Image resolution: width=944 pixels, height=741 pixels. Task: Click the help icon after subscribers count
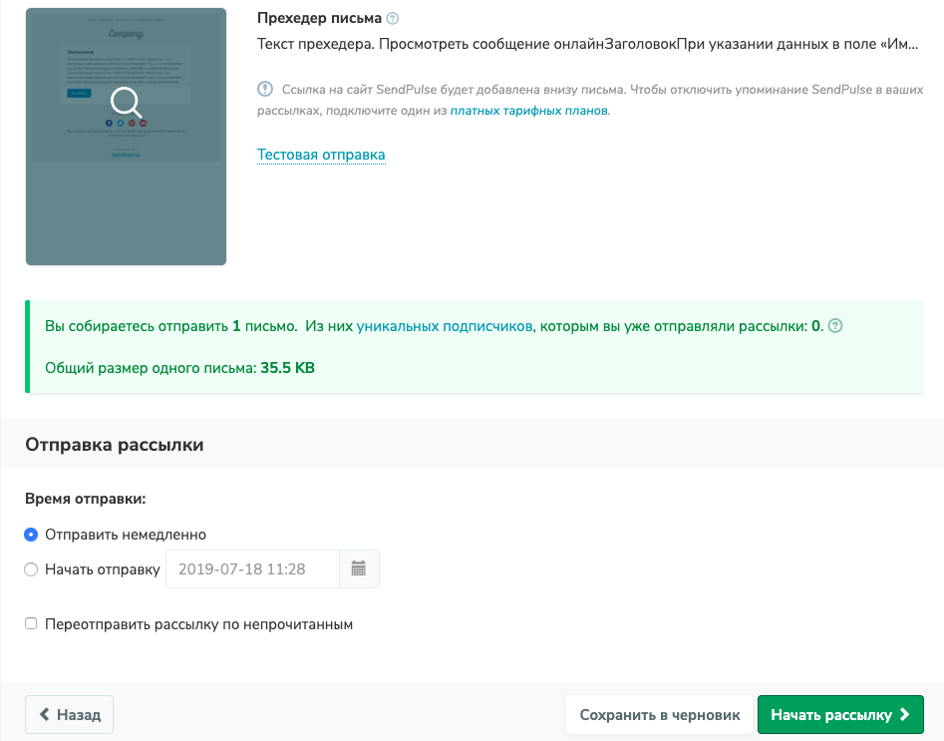[835, 326]
